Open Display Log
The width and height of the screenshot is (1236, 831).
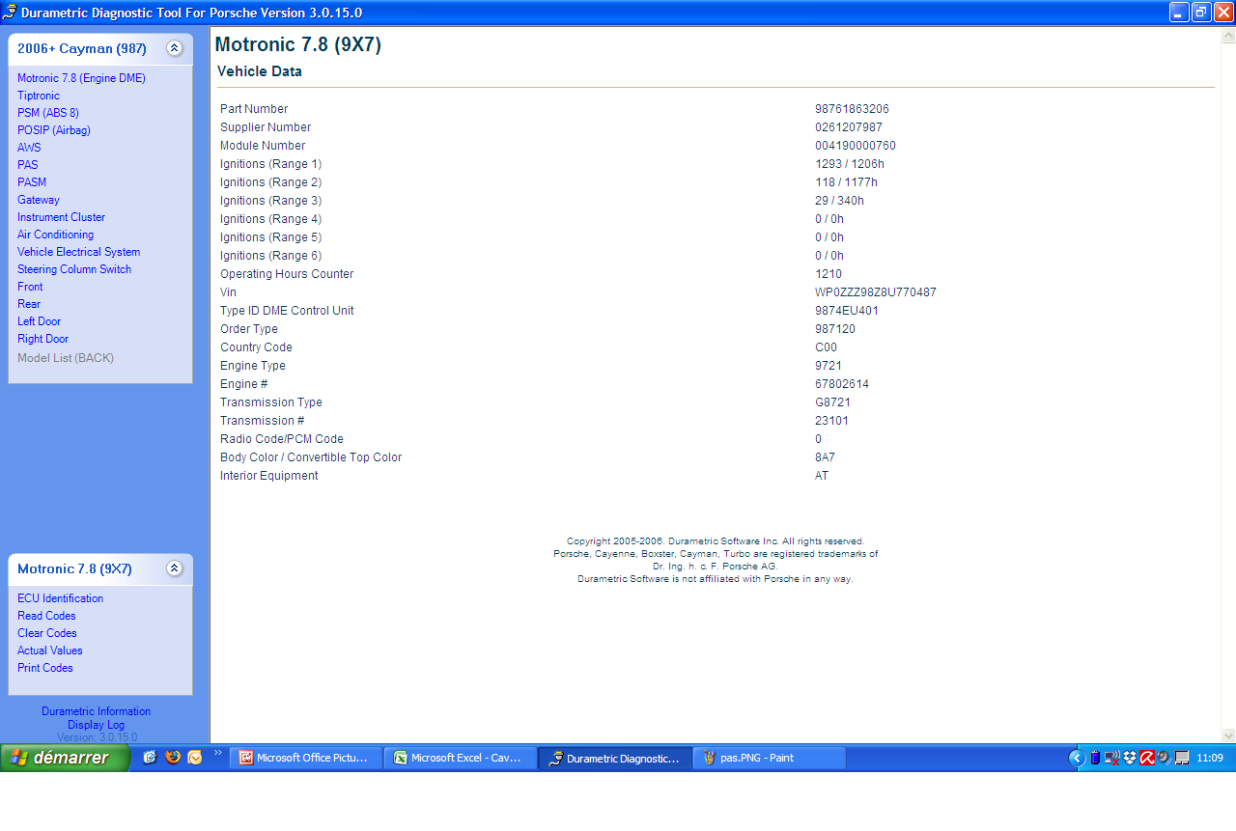(96, 725)
